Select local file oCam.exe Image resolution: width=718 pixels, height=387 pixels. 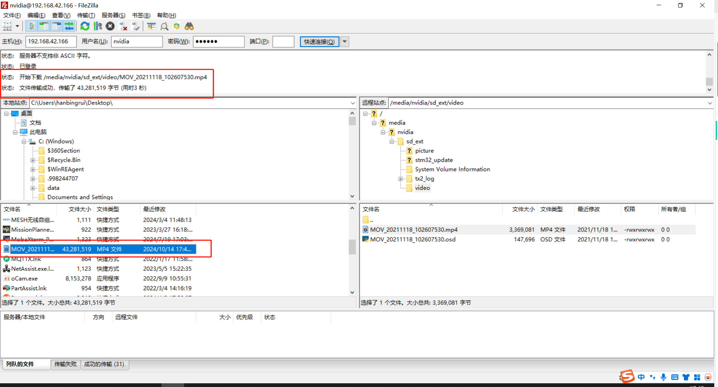(x=99, y=278)
